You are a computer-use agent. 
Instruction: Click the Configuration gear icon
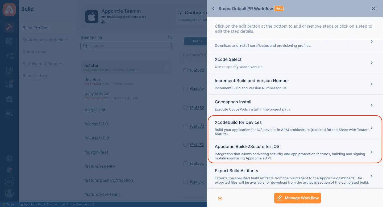[180, 13]
